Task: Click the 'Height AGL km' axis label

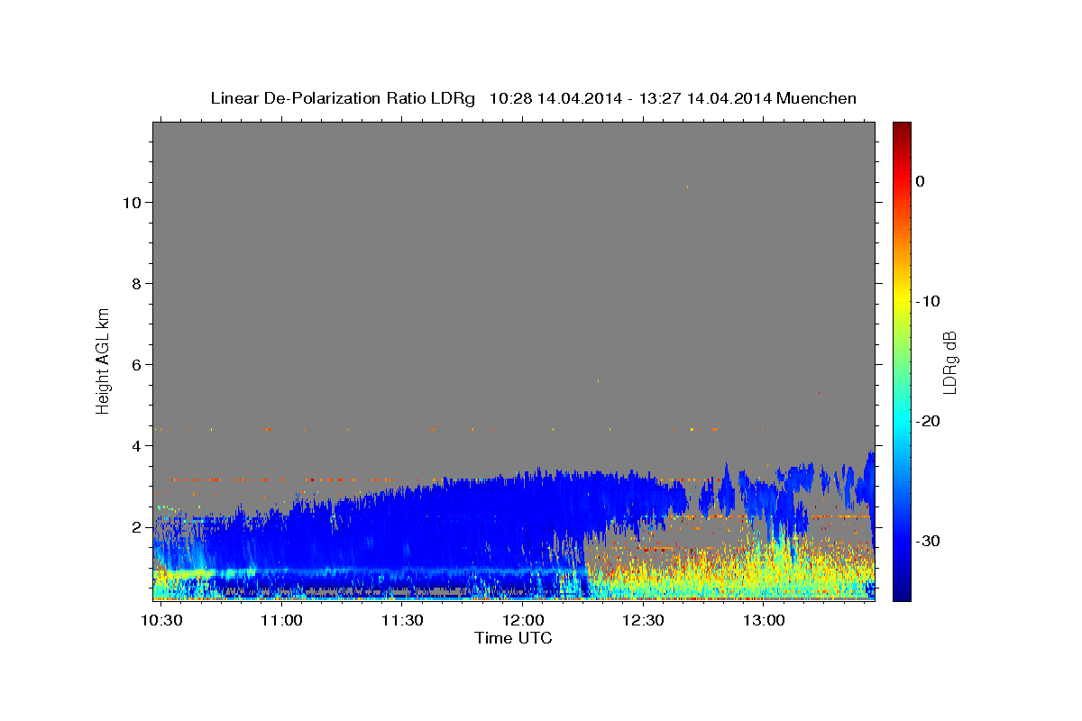Action: coord(103,360)
